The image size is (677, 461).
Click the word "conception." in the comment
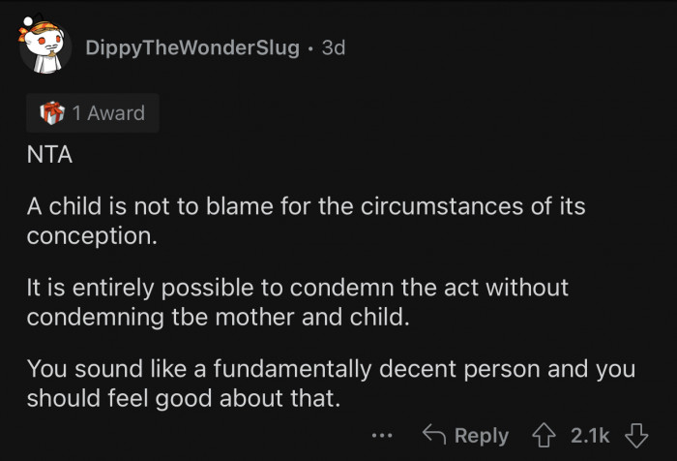click(91, 236)
